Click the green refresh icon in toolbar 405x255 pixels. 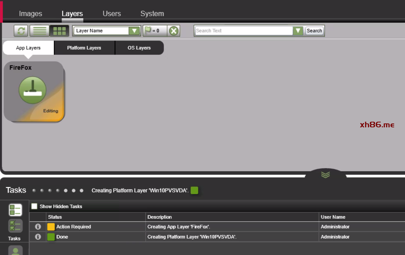click(x=21, y=31)
